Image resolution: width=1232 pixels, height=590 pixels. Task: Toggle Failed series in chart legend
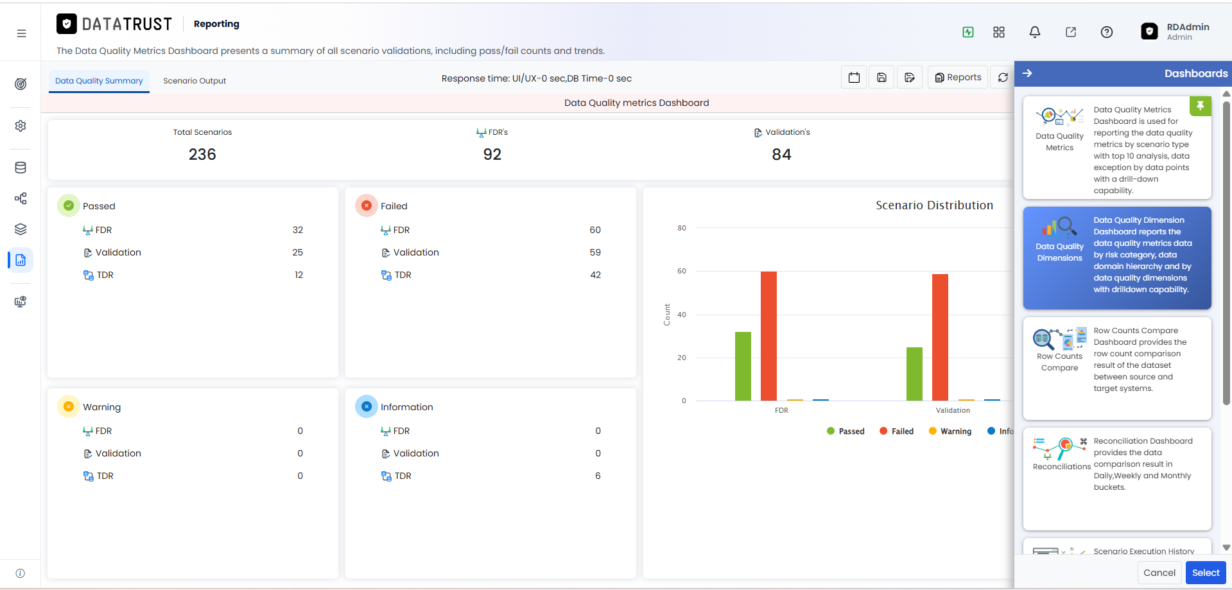coord(896,431)
